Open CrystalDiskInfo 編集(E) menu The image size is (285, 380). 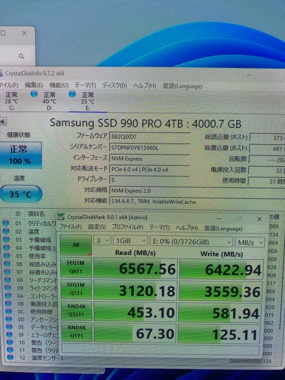pos(34,85)
